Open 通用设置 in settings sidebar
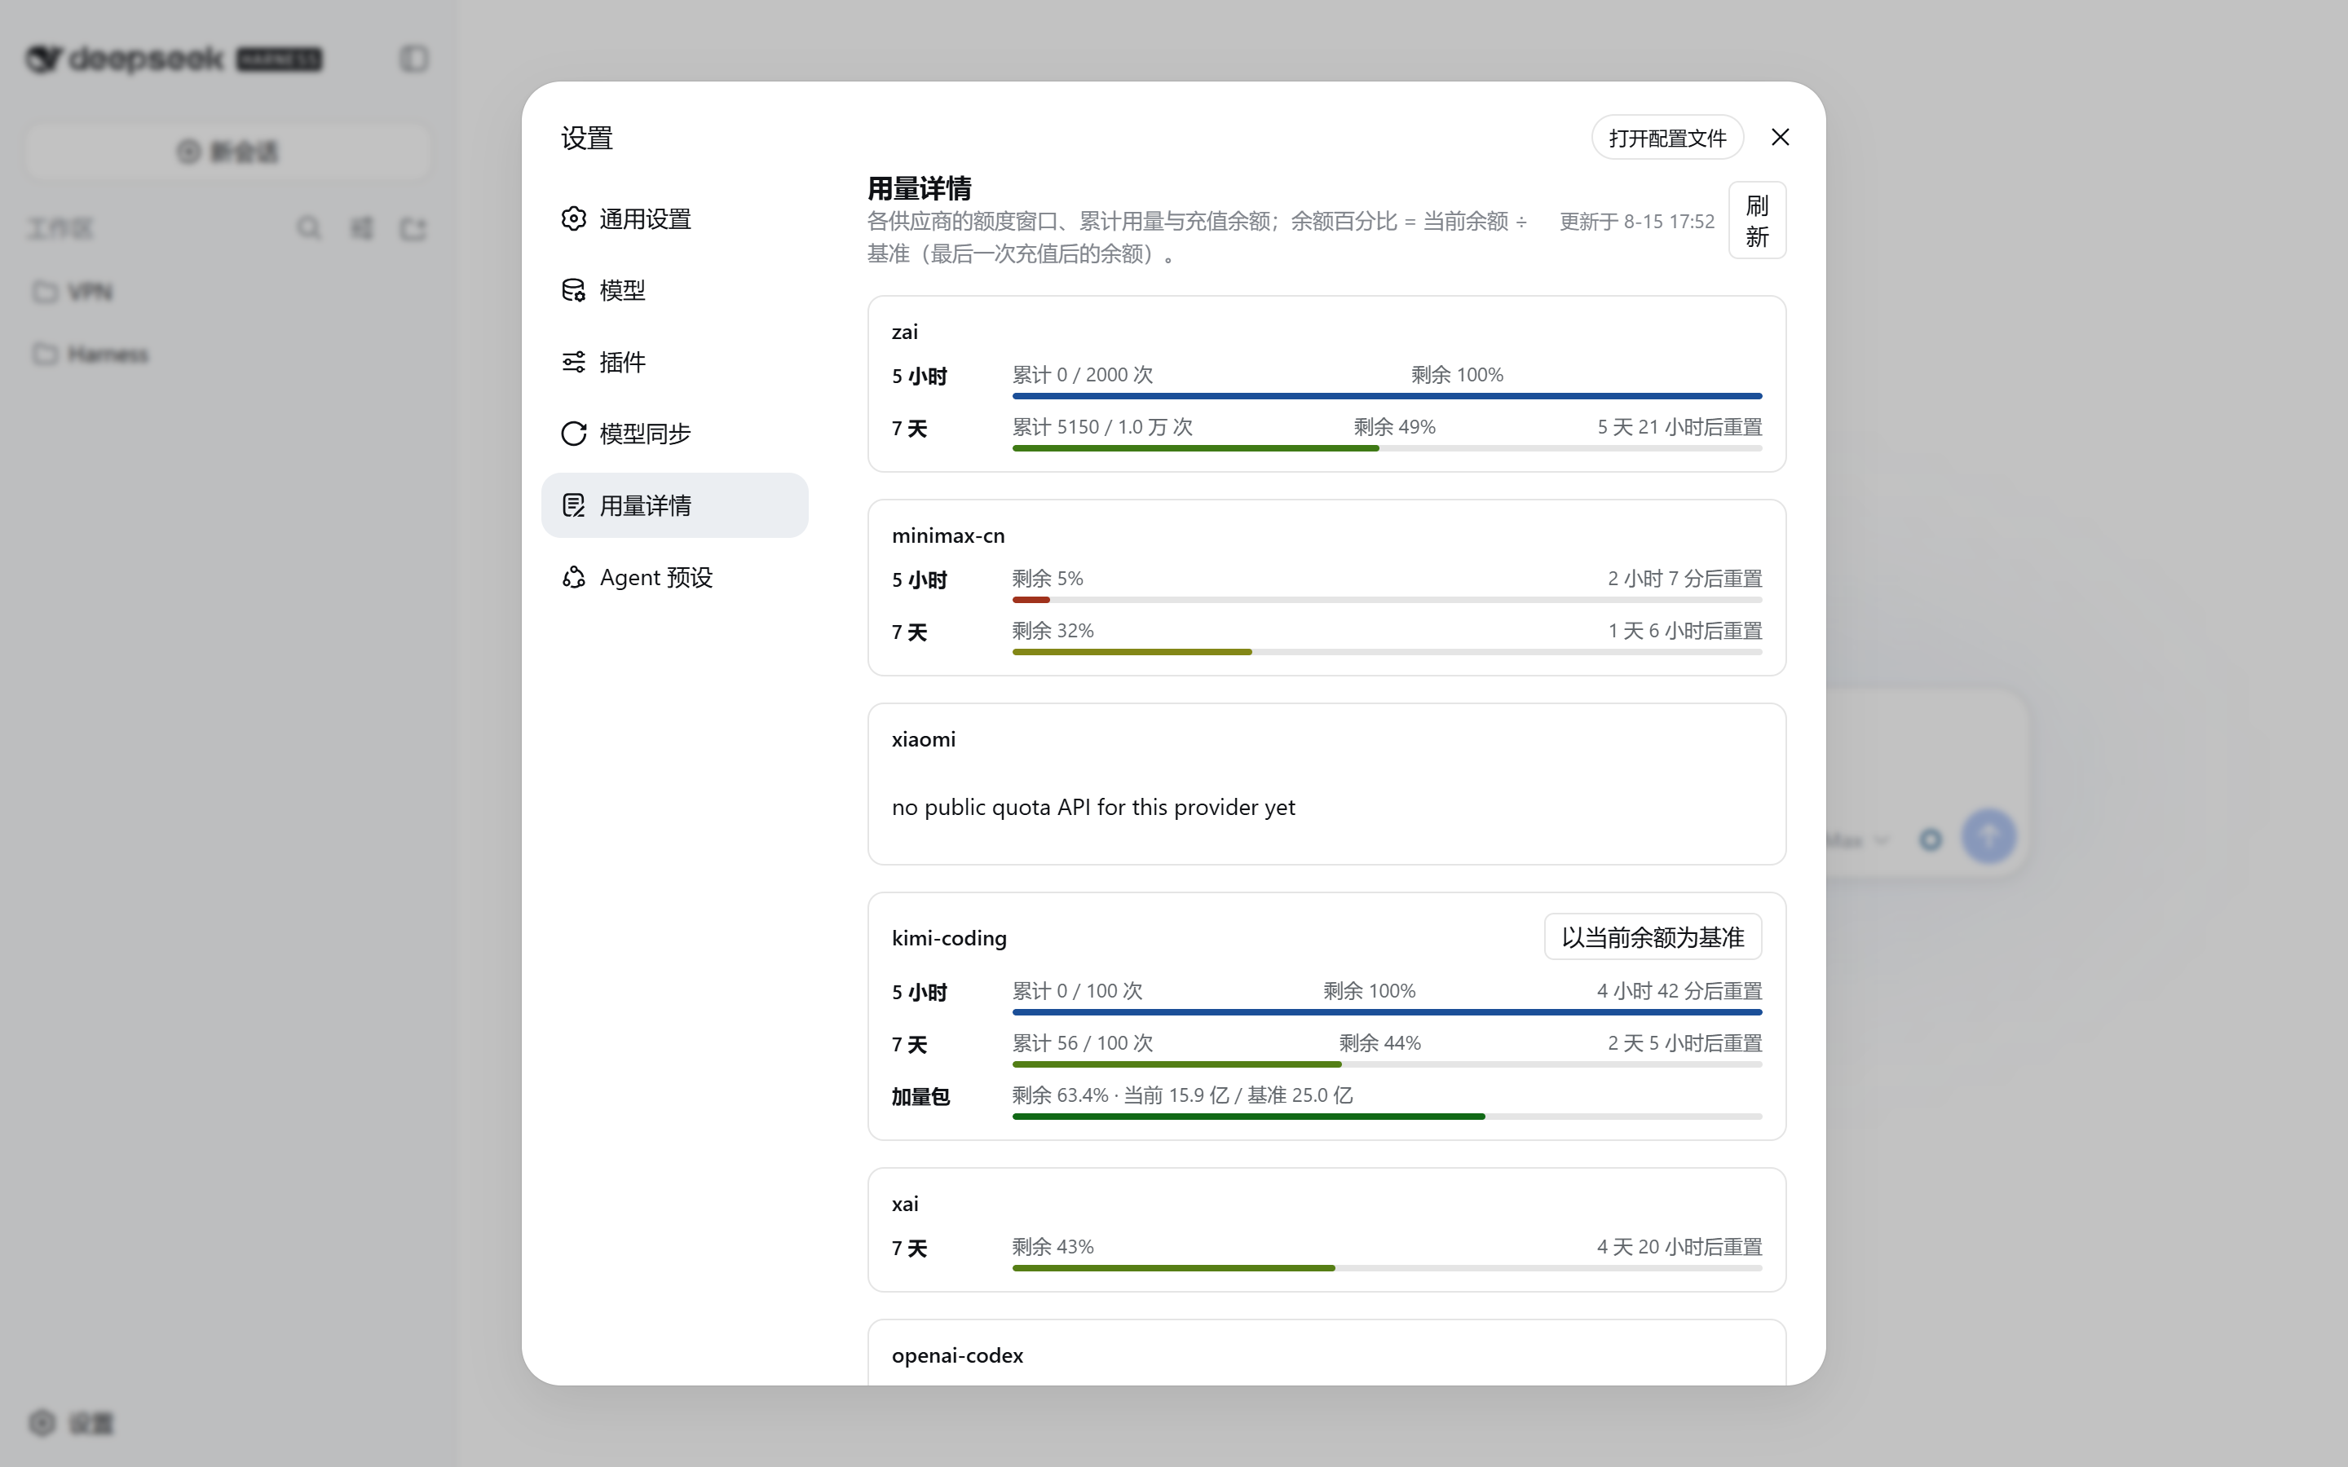2348x1467 pixels. tap(674, 218)
